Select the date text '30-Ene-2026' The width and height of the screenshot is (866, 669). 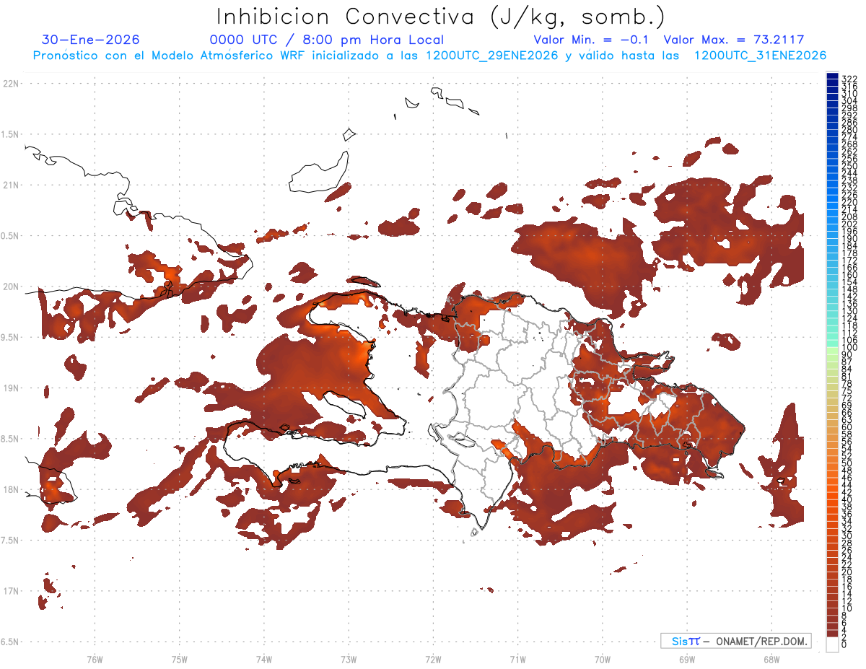point(91,40)
